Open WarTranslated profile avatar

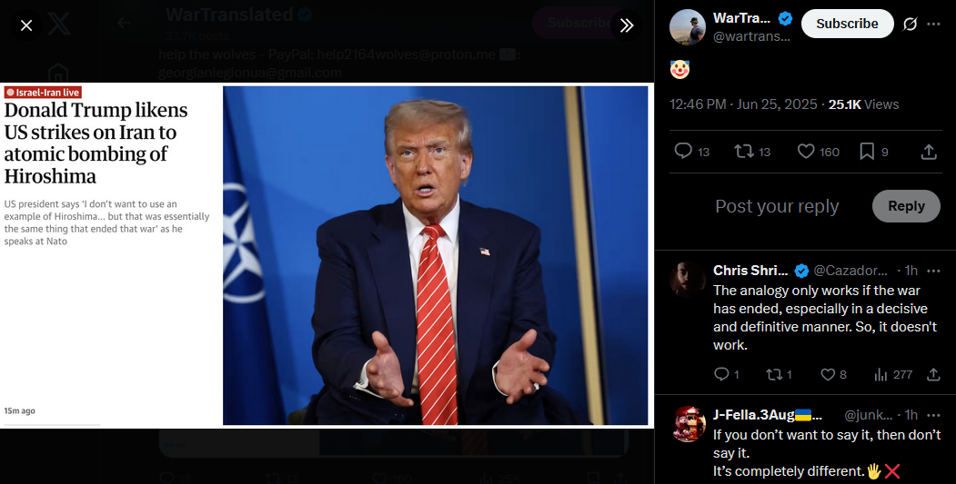(687, 27)
